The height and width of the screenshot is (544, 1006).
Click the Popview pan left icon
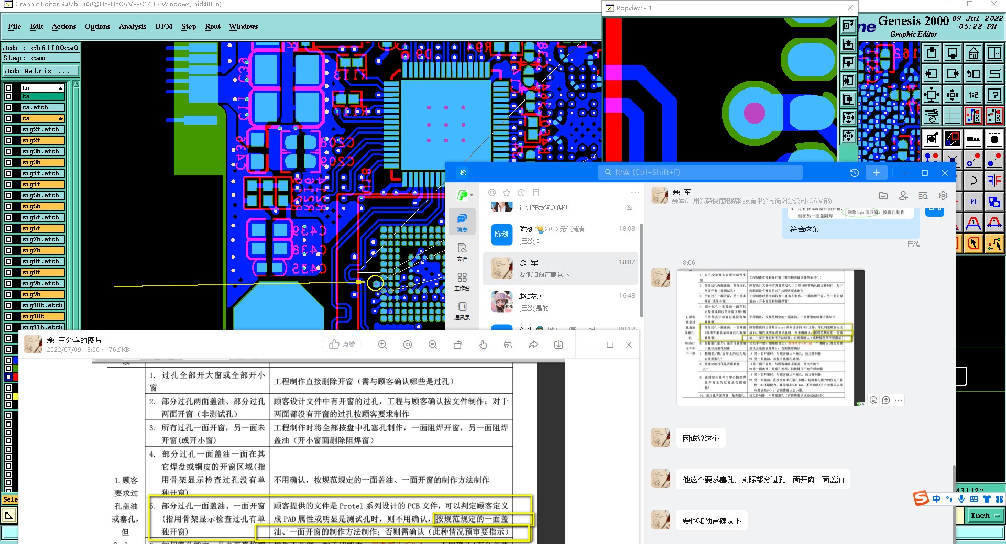[x=848, y=81]
